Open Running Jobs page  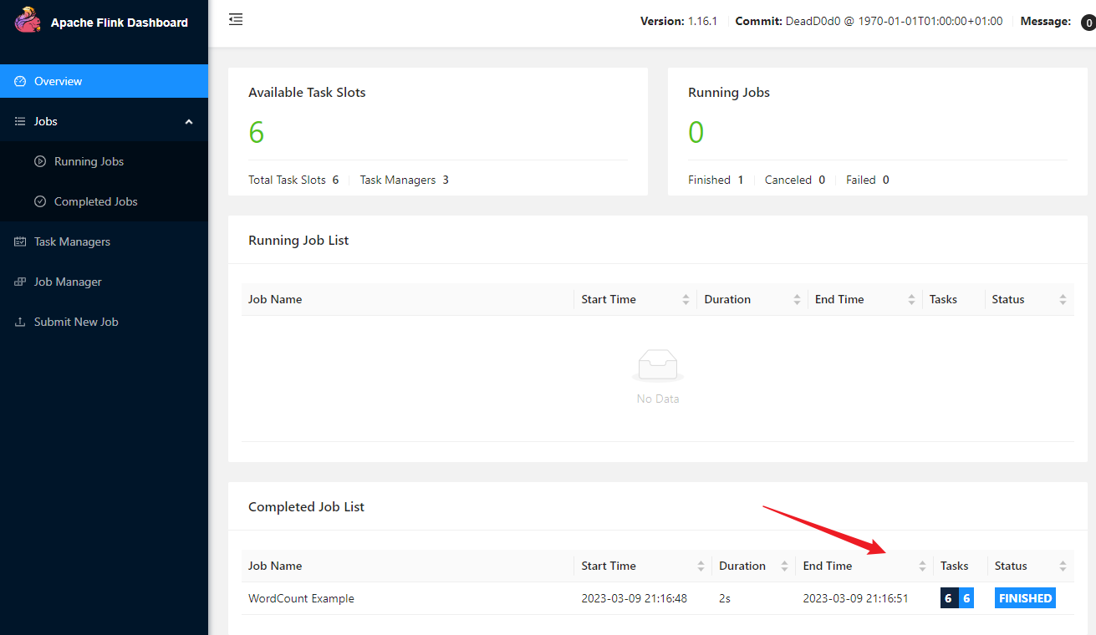(x=104, y=161)
